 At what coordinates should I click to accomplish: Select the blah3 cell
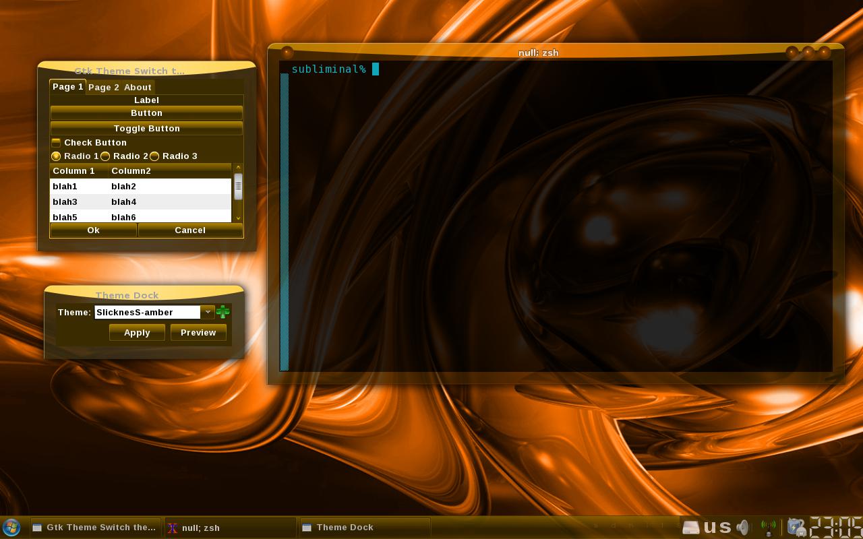[x=79, y=202]
